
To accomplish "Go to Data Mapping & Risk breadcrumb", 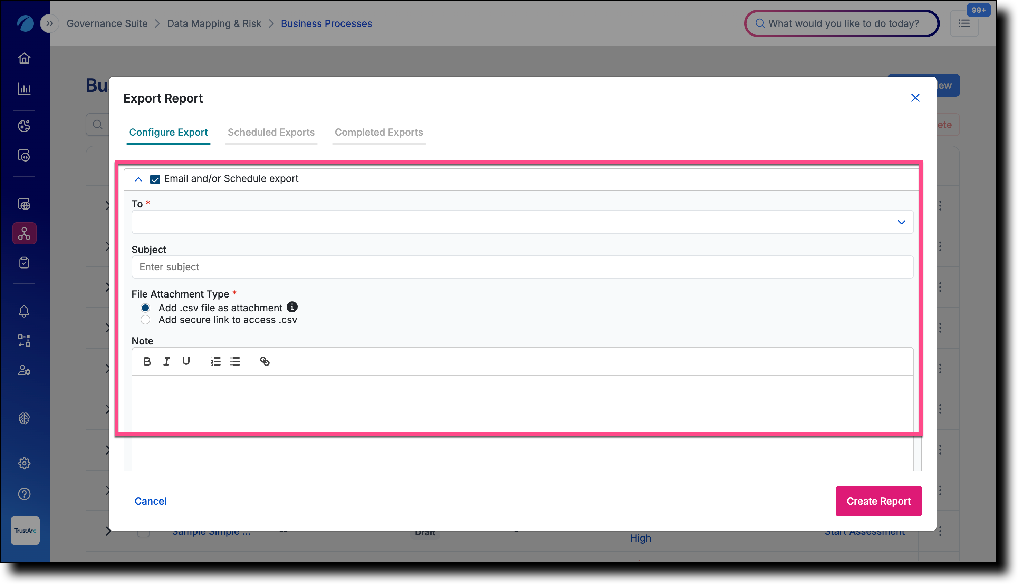I will (214, 23).
